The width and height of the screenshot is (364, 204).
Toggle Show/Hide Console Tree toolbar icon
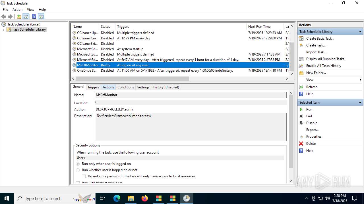(26, 16)
